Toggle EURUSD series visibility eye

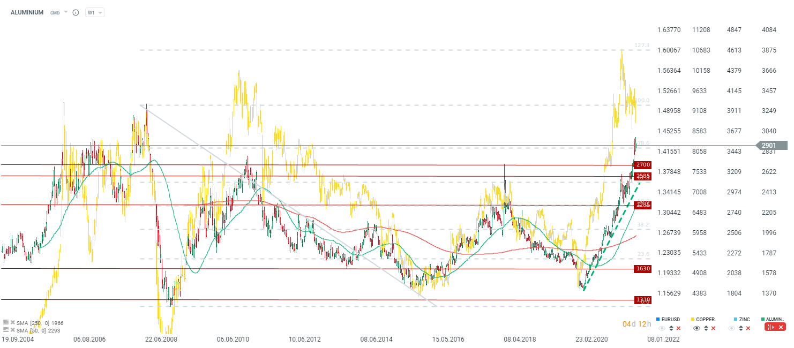(x=662, y=328)
